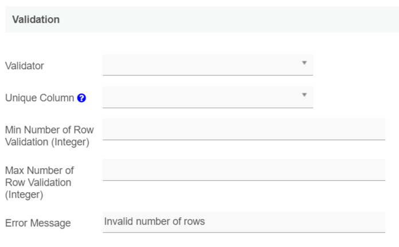Image resolution: width=399 pixels, height=247 pixels.
Task: Click inside the Unique Column select box
Action: 201,97
